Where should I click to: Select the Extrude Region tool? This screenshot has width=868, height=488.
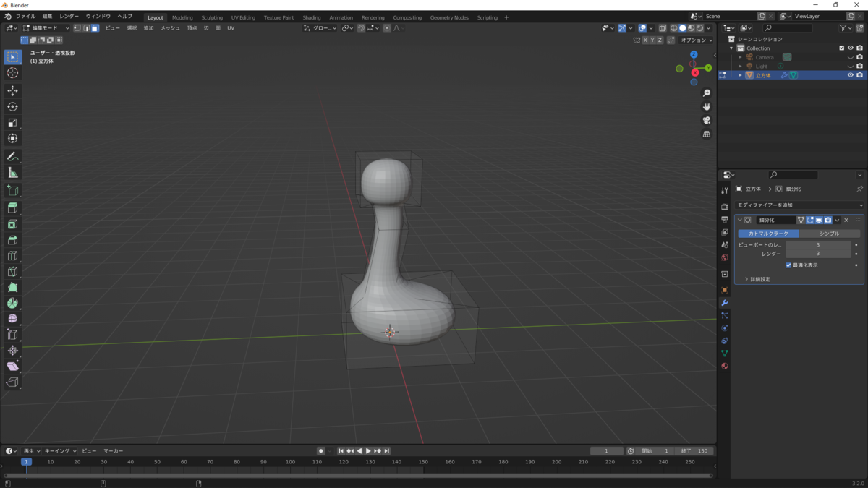pyautogui.click(x=12, y=208)
